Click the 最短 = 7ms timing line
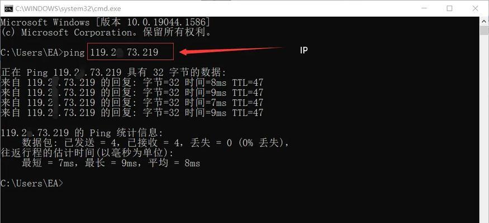Screen dimensions: 489x223 (x=111, y=163)
